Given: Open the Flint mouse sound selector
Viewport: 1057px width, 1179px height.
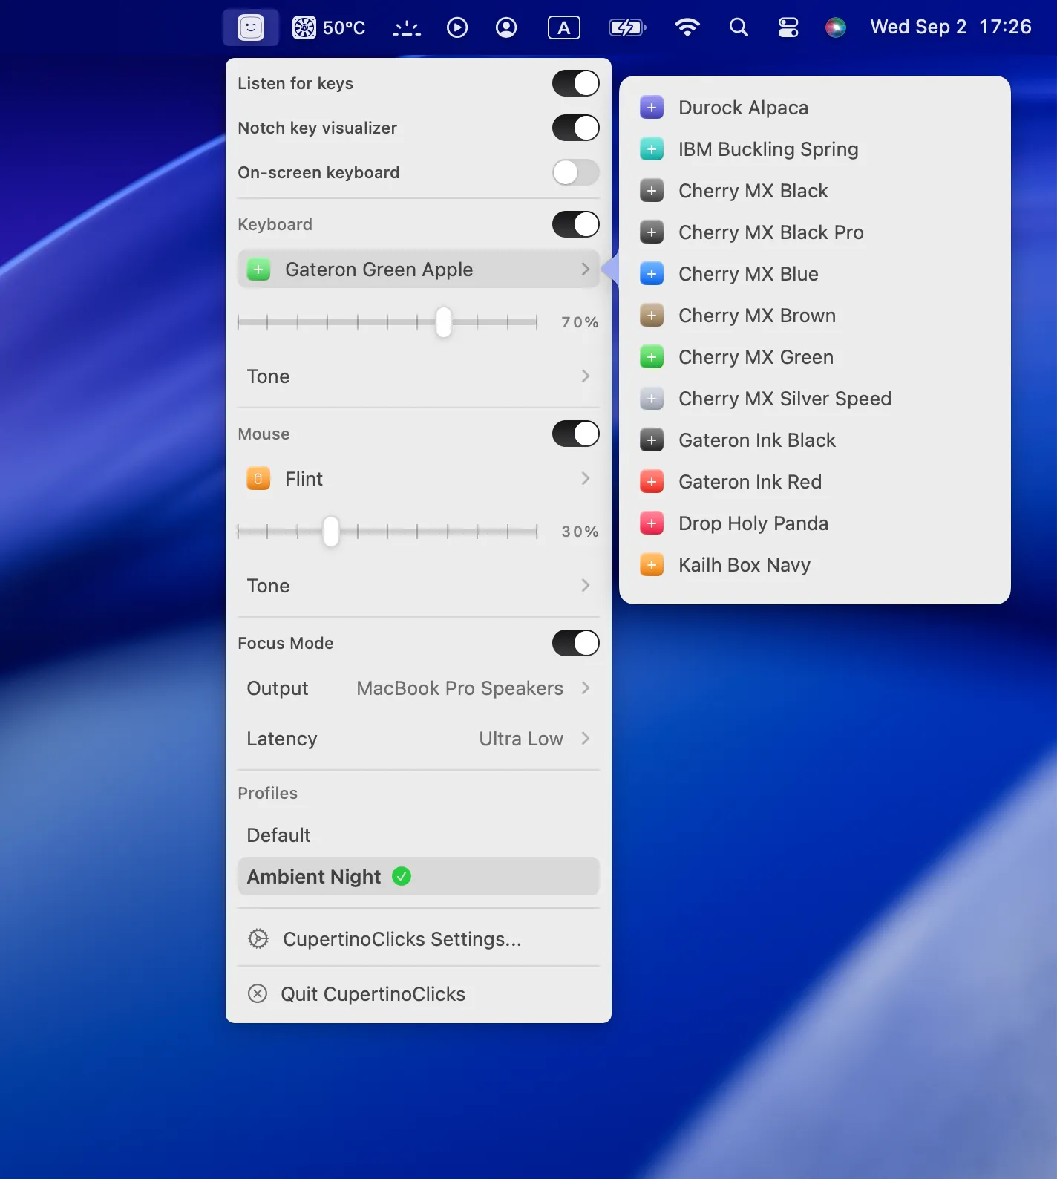Looking at the screenshot, I should pos(419,479).
